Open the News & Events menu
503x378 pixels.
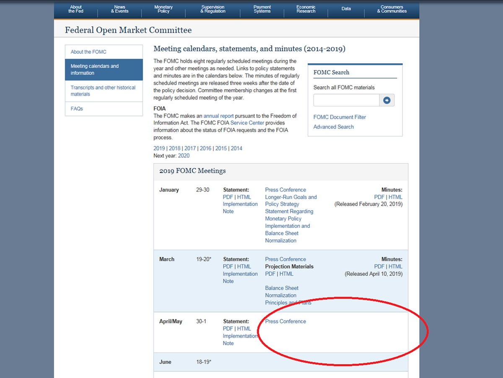[119, 9]
